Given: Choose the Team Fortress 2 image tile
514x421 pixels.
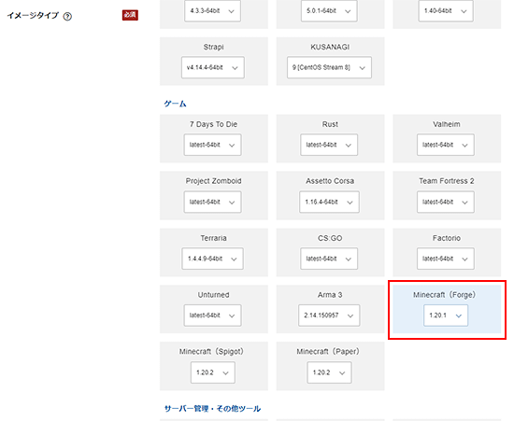Looking at the screenshot, I should [x=447, y=195].
